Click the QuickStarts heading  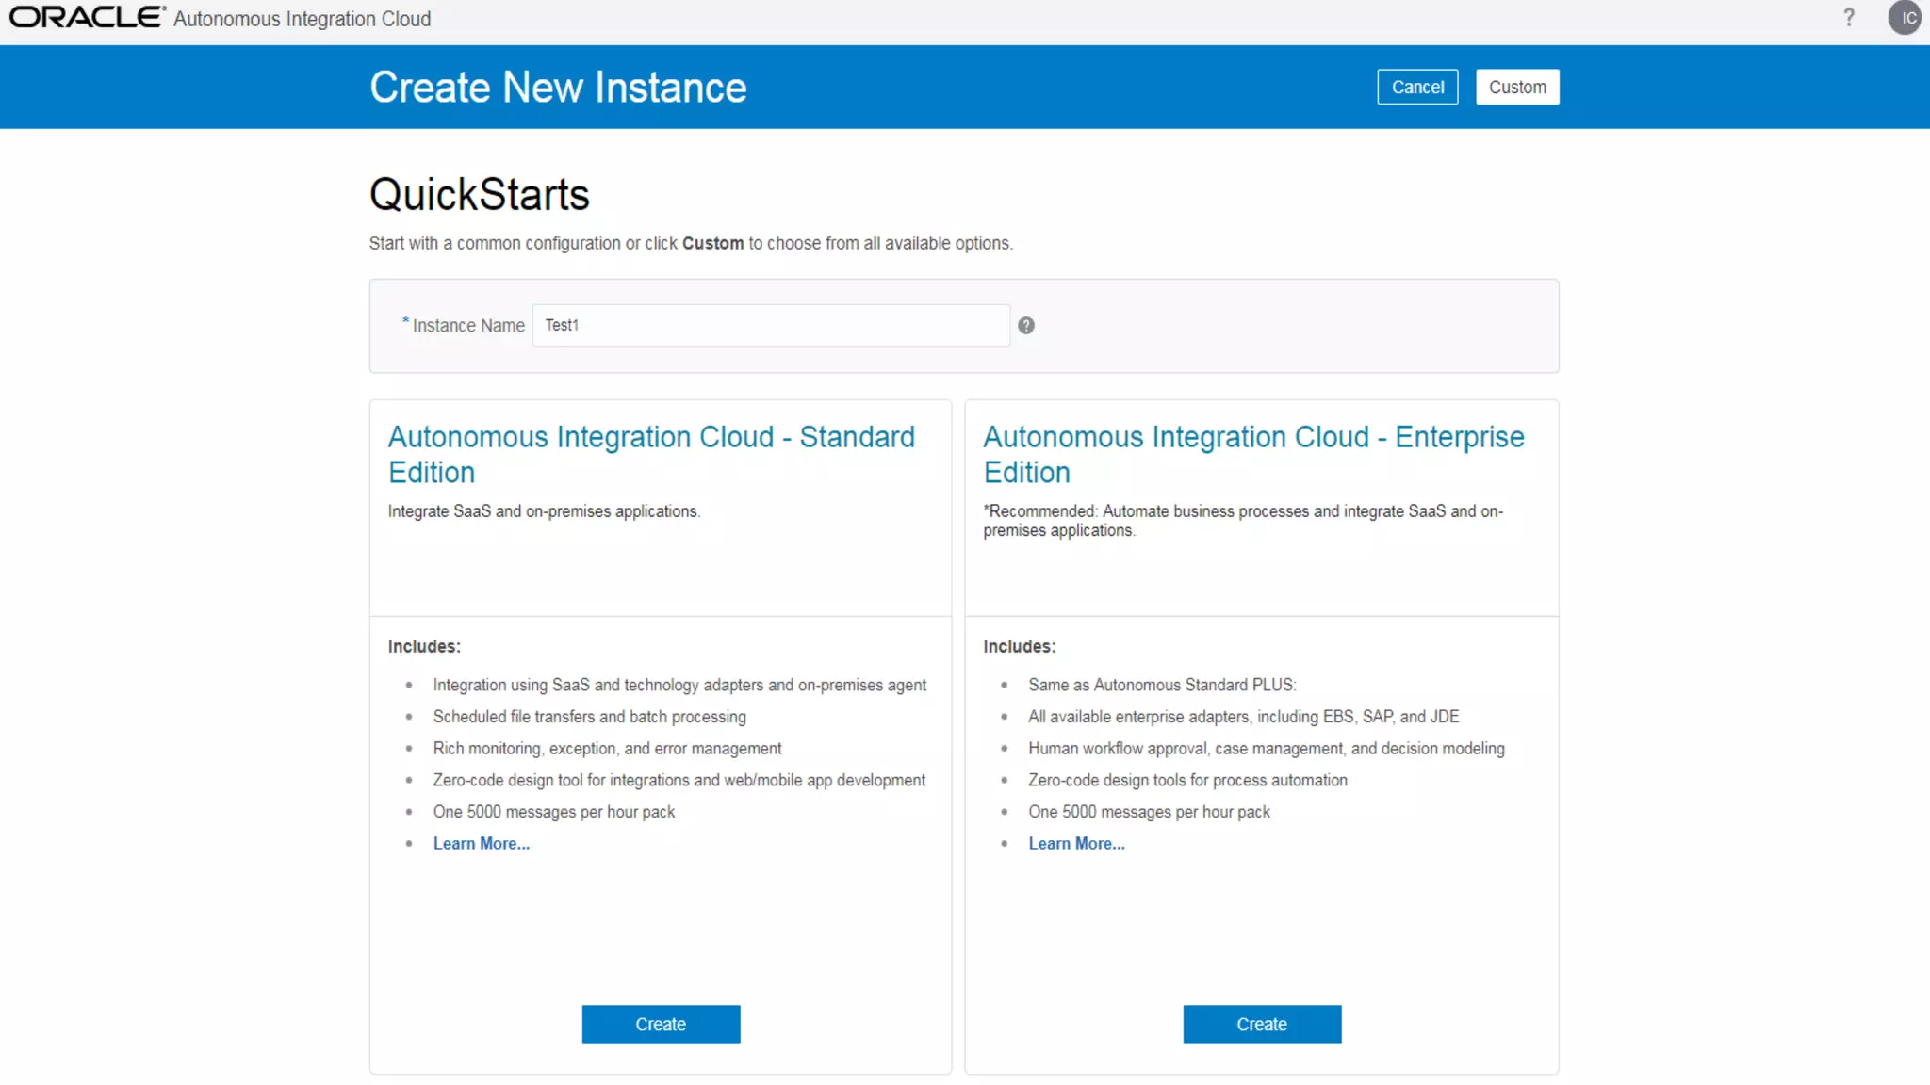[x=479, y=195]
